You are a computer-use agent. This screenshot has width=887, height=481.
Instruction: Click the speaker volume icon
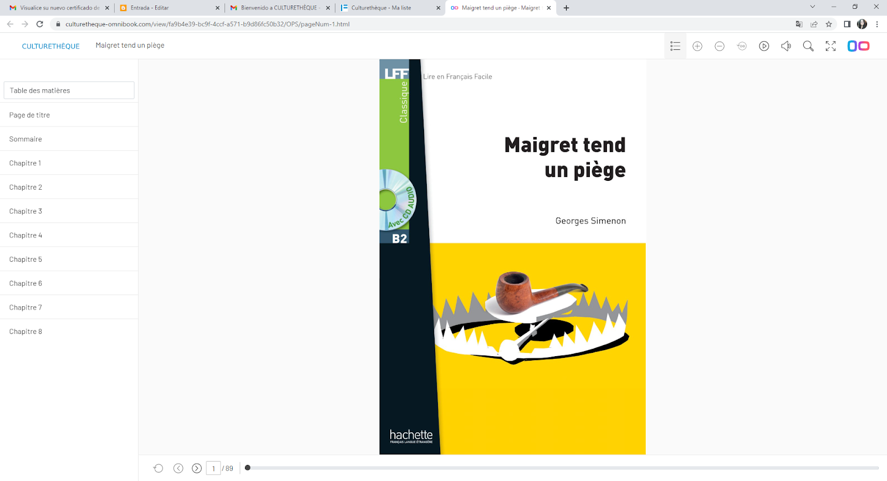pyautogui.click(x=786, y=46)
